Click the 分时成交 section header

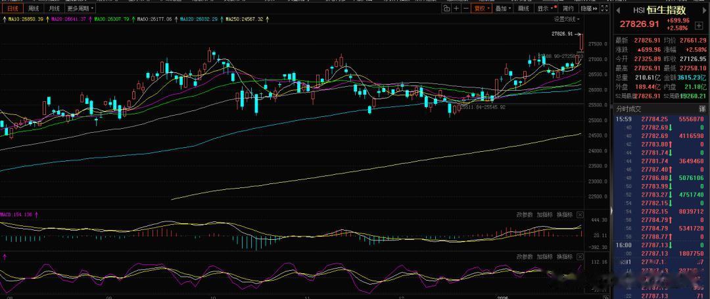(x=628, y=108)
